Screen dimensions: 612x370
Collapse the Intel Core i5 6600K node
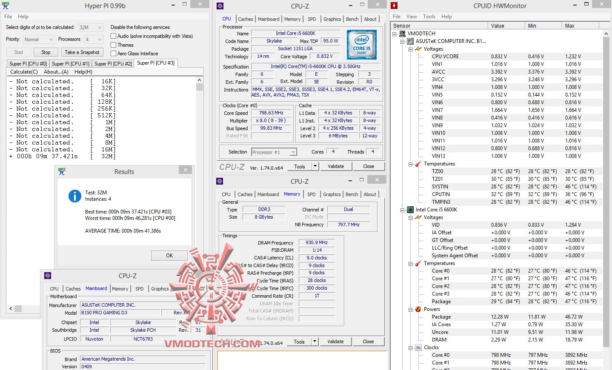coord(403,210)
